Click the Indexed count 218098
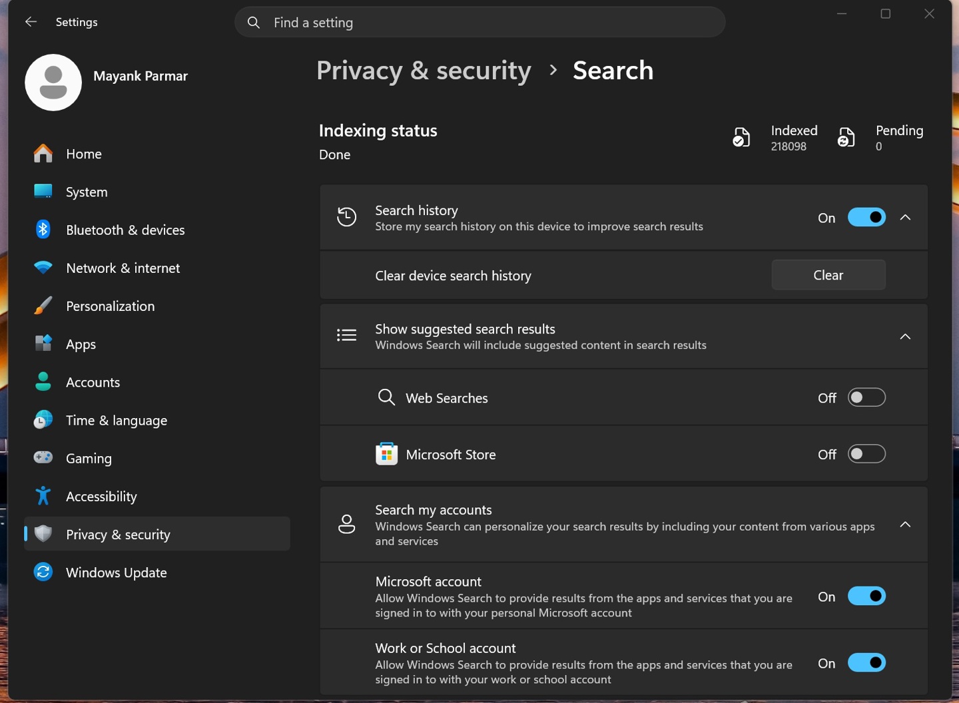Screen dimensions: 959x703 789,146
